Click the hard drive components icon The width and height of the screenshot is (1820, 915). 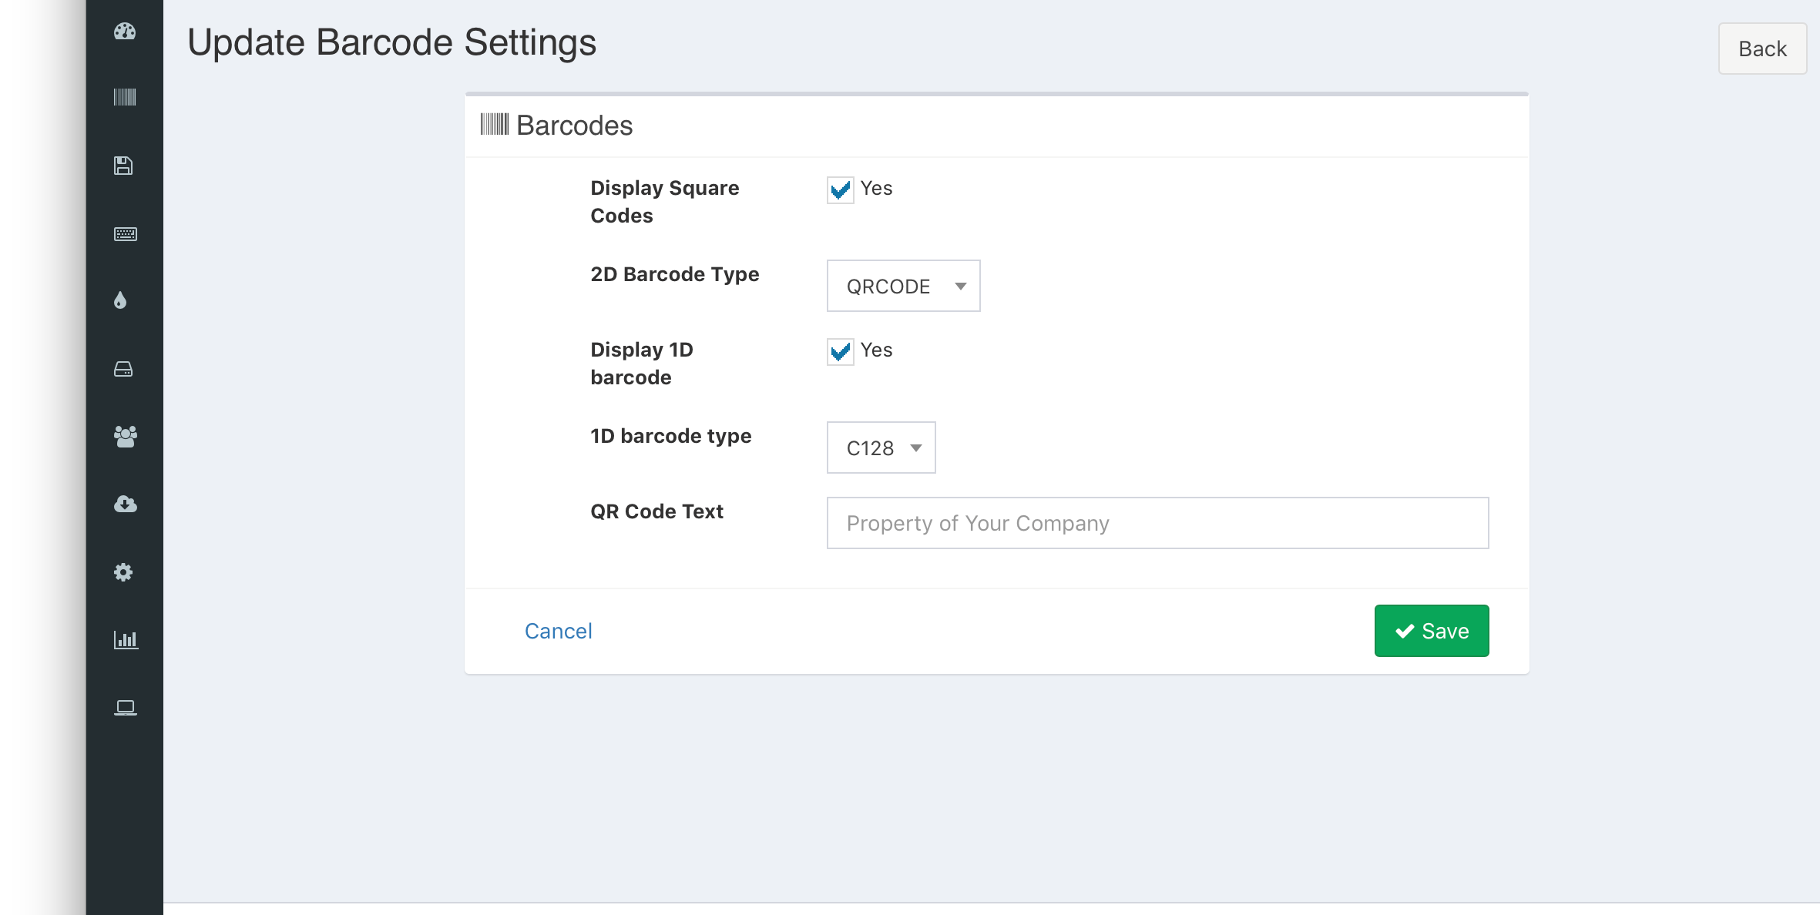click(x=123, y=370)
